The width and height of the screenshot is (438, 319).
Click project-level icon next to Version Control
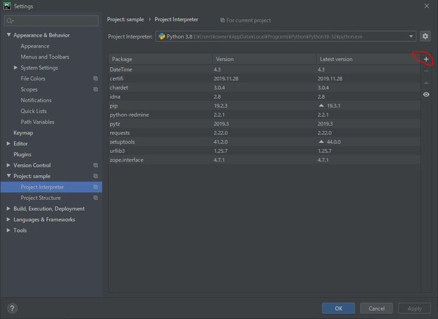(96, 165)
